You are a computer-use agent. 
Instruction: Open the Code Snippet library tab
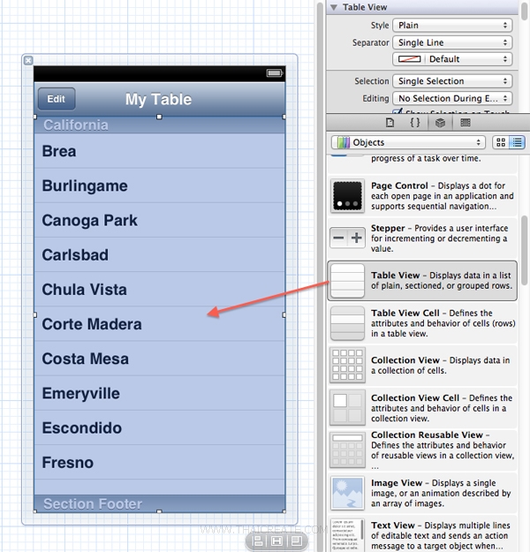415,123
